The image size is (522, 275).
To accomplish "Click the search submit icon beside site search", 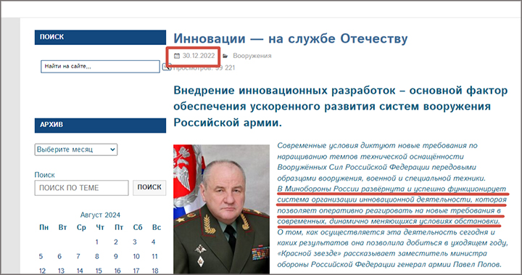I will [x=167, y=67].
